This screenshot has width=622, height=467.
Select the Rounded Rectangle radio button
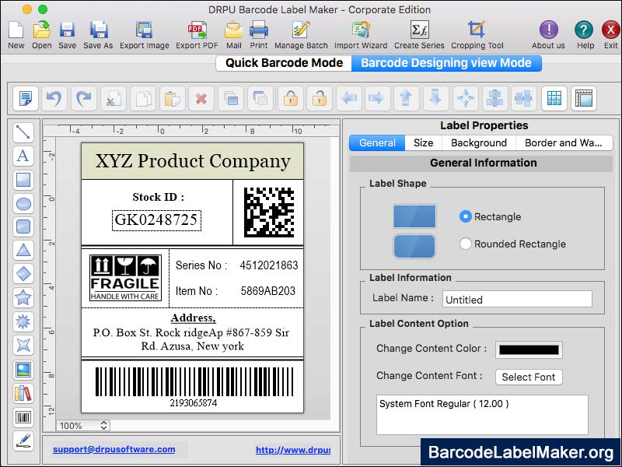(x=465, y=244)
